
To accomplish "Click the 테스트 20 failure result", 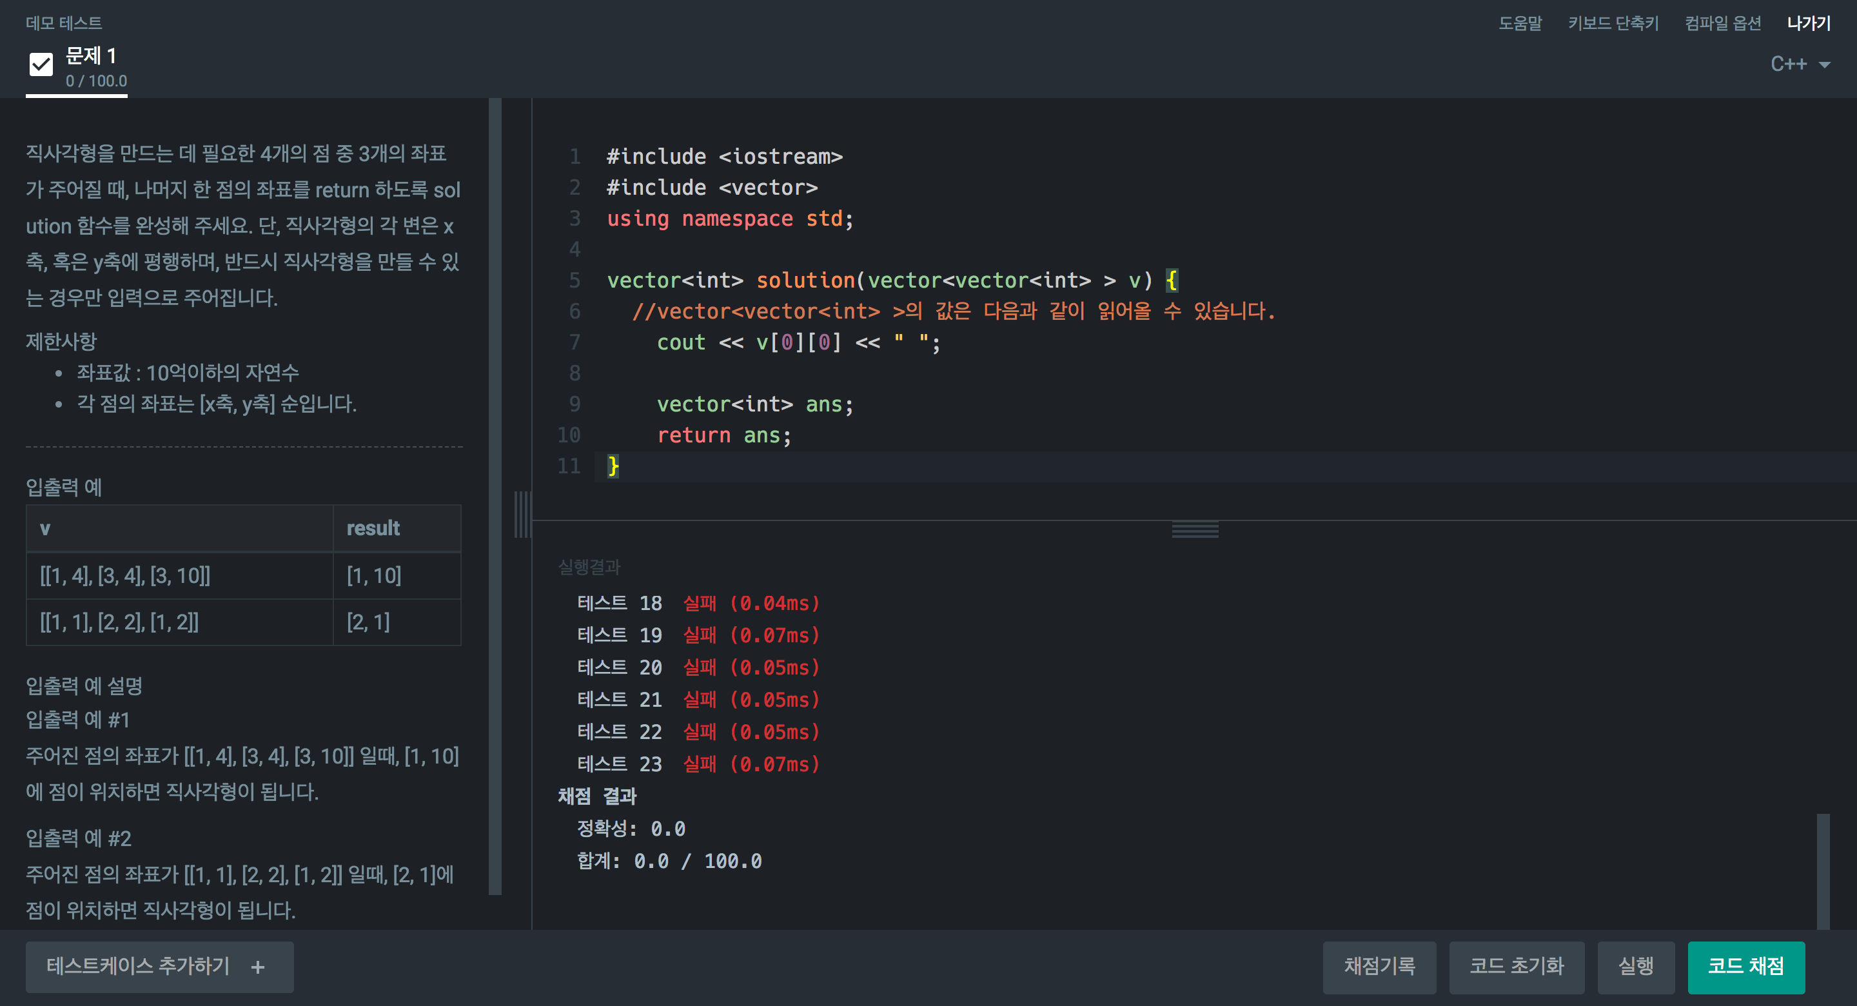I will 698,667.
